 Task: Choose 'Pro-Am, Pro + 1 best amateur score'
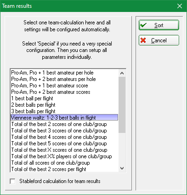coord(64,86)
